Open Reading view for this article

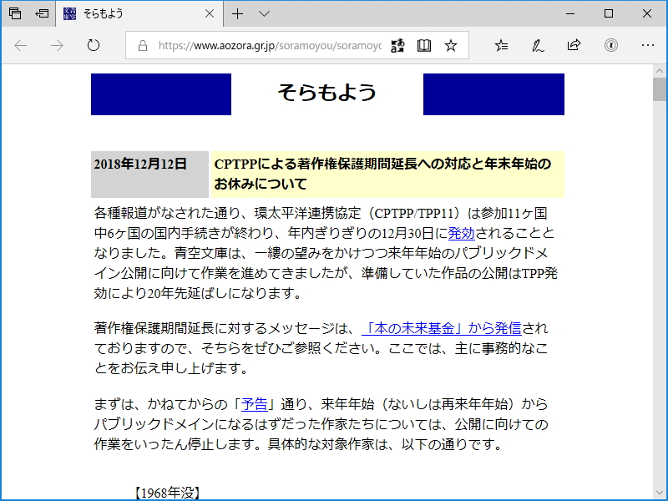coord(424,46)
